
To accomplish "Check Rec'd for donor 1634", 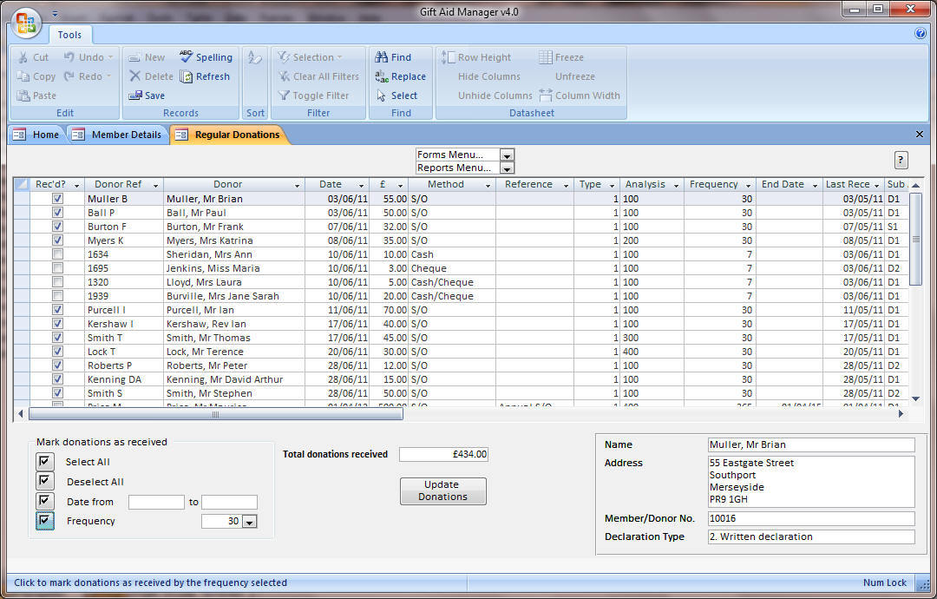I will pos(57,254).
